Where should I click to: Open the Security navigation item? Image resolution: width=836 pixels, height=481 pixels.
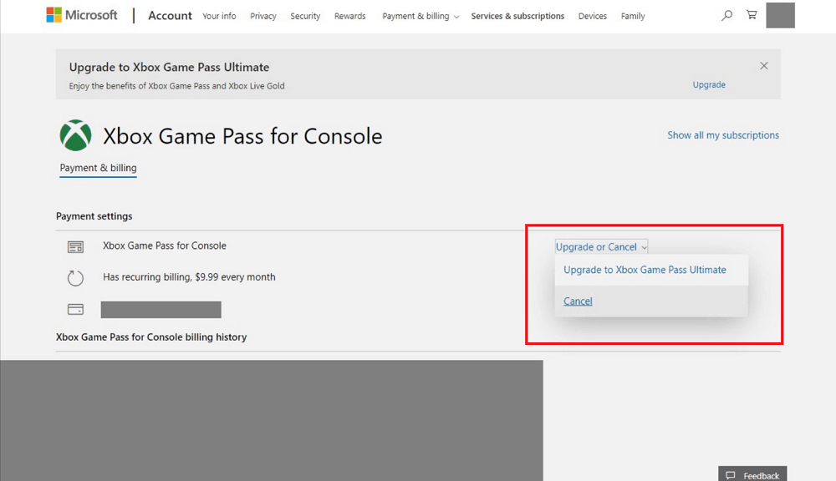click(305, 16)
